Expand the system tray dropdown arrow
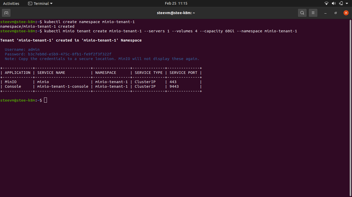This screenshot has width=352, height=197. tap(347, 3)
